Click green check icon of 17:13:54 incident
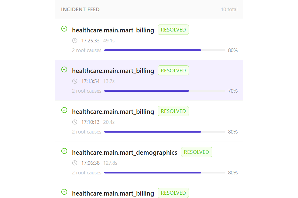 pyautogui.click(x=64, y=70)
